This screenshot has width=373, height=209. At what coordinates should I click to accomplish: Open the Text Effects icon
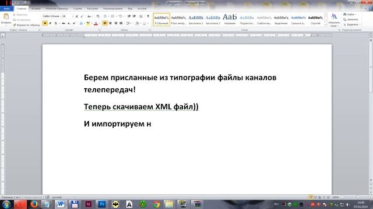coord(81,23)
